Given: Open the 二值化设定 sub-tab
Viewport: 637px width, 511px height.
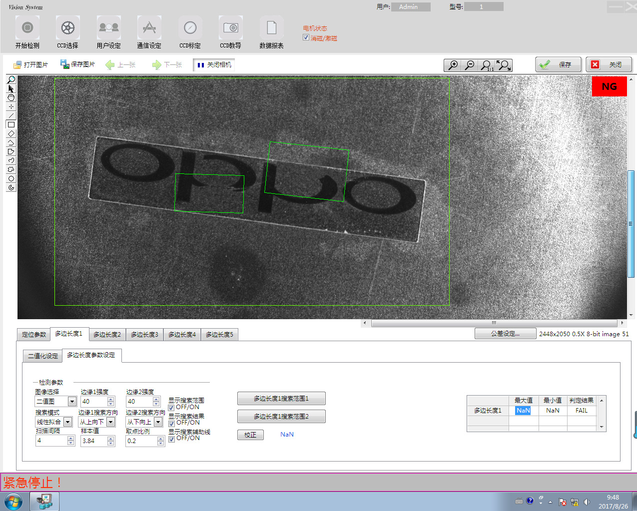Looking at the screenshot, I should click(x=42, y=356).
